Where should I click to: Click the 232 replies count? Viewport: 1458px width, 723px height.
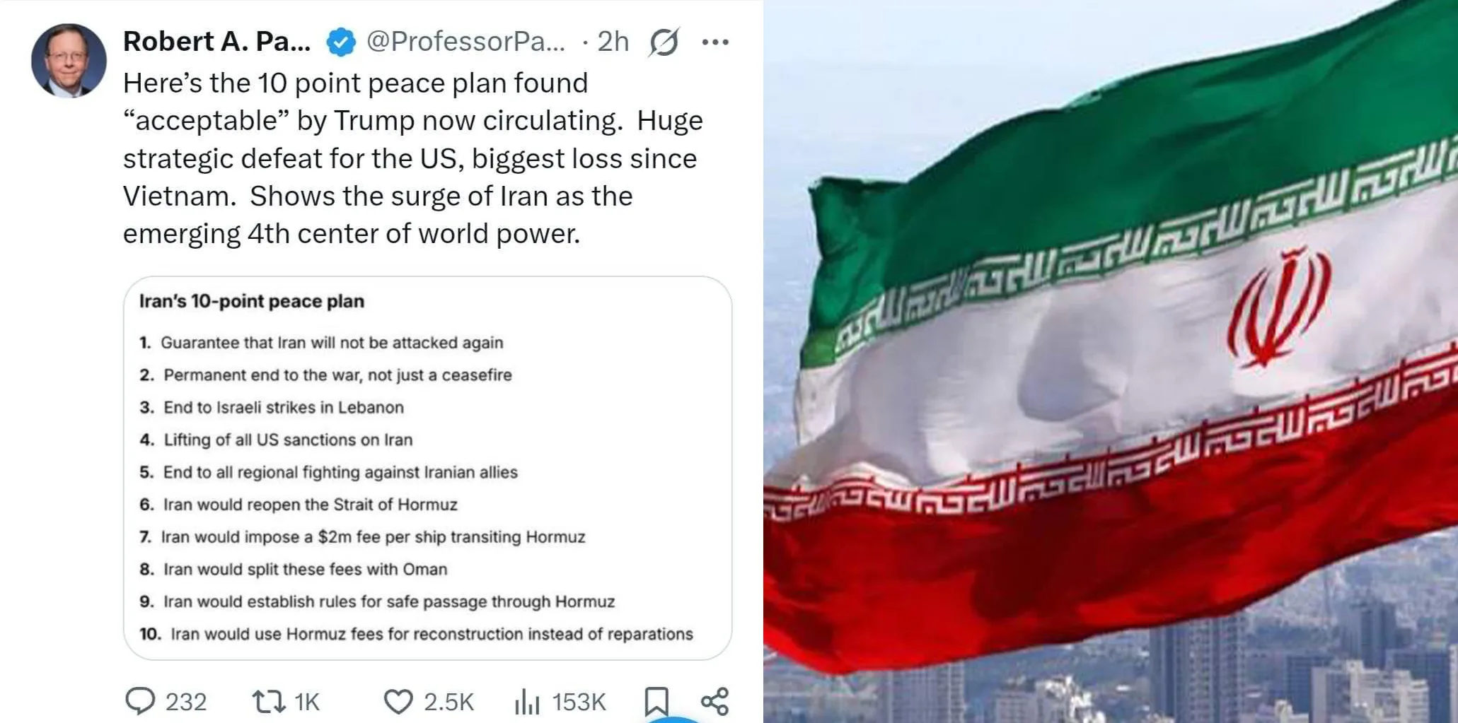pyautogui.click(x=186, y=702)
